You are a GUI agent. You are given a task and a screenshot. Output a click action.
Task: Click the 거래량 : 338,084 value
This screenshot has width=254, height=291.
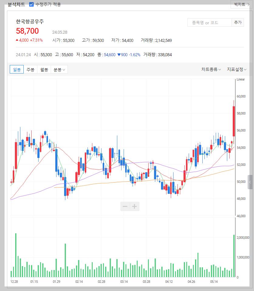pyautogui.click(x=157, y=55)
